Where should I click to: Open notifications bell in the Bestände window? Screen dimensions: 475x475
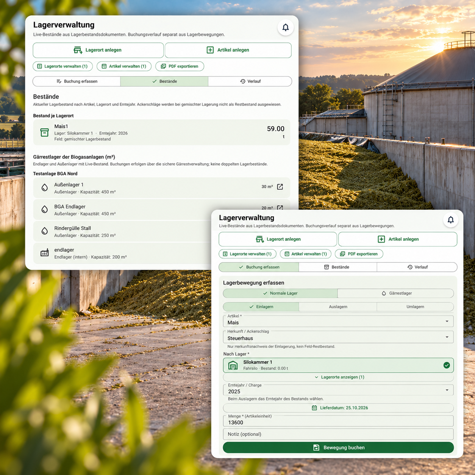[286, 27]
